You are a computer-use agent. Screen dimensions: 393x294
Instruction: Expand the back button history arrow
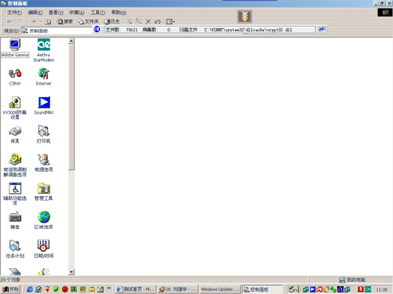point(27,21)
